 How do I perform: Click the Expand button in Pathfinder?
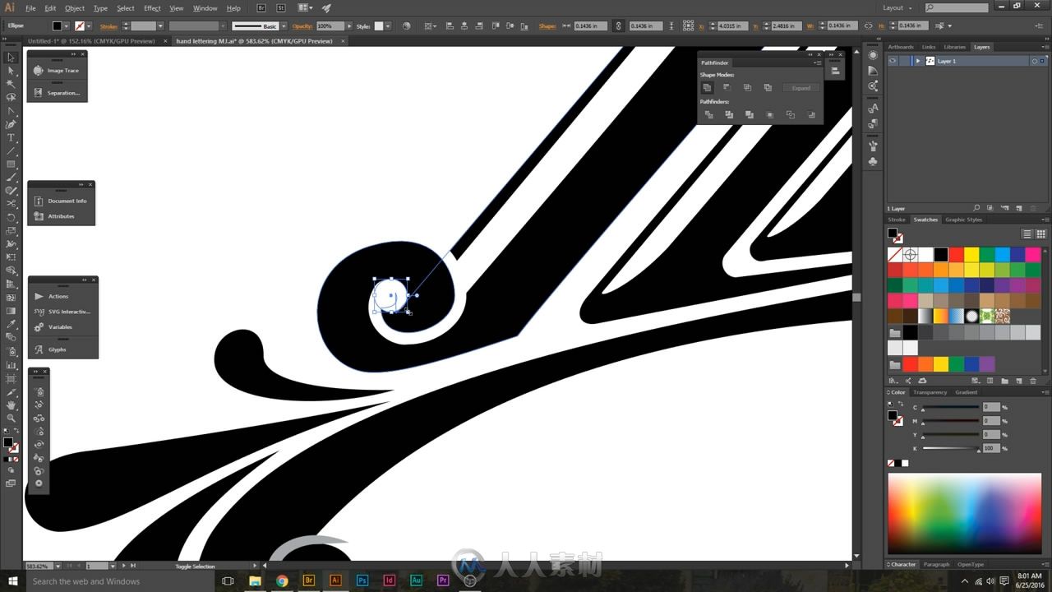pos(801,88)
